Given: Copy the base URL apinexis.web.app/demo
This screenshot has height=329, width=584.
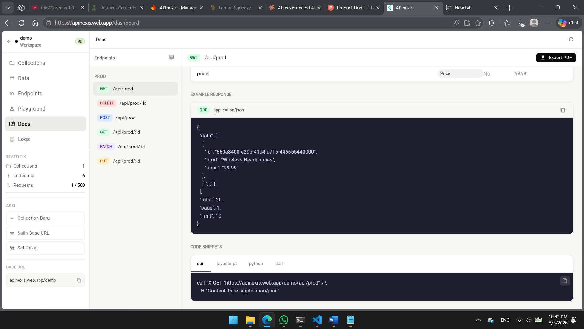Looking at the screenshot, I should 79,281.
